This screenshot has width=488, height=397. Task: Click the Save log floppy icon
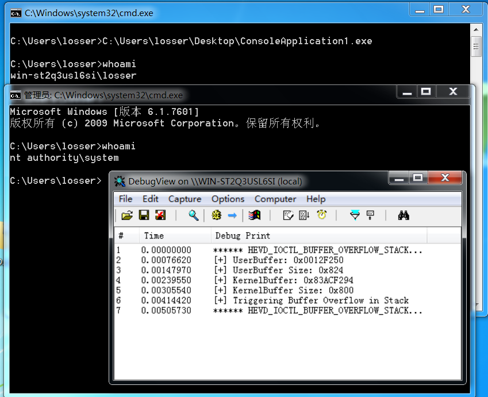click(x=144, y=215)
